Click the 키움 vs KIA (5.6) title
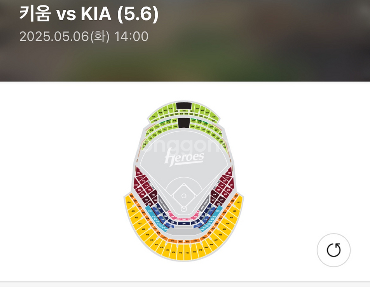This screenshot has height=291, width=370. 89,14
